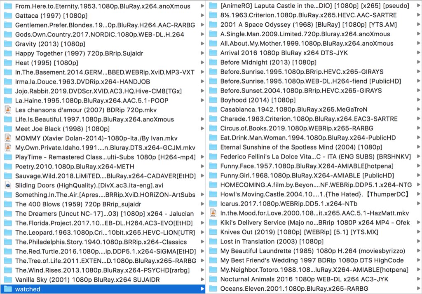Expand the Icarus.2017 folder arrow
Screen dimensions: 422x294
(419, 204)
